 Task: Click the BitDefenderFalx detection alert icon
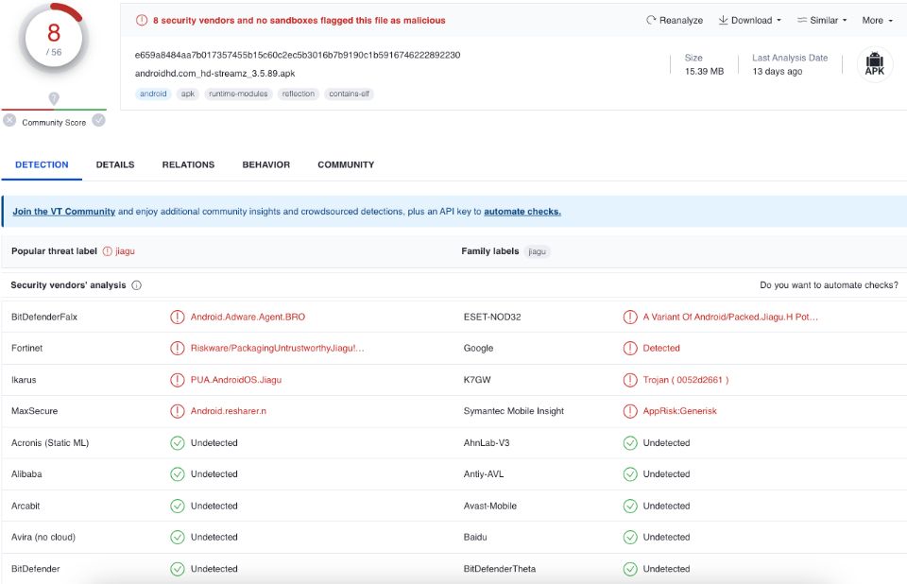click(177, 318)
